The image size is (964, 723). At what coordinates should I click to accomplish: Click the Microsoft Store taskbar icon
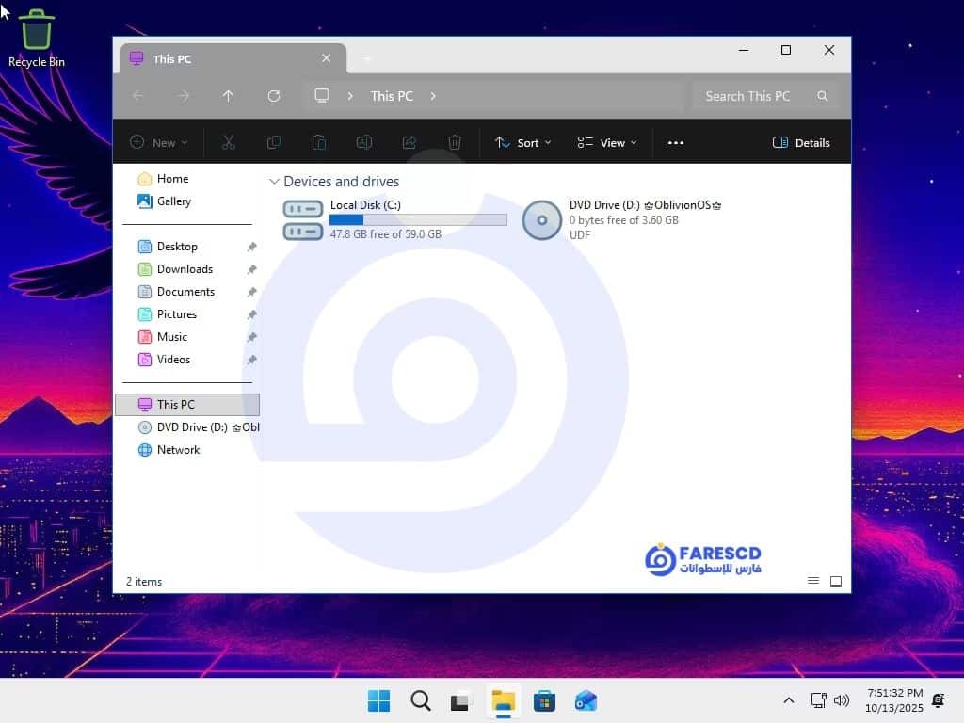(x=544, y=701)
